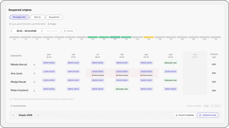This screenshot has height=128, width=229.
Task: Switch to the Prodajni tim tab
Action: click(x=19, y=17)
